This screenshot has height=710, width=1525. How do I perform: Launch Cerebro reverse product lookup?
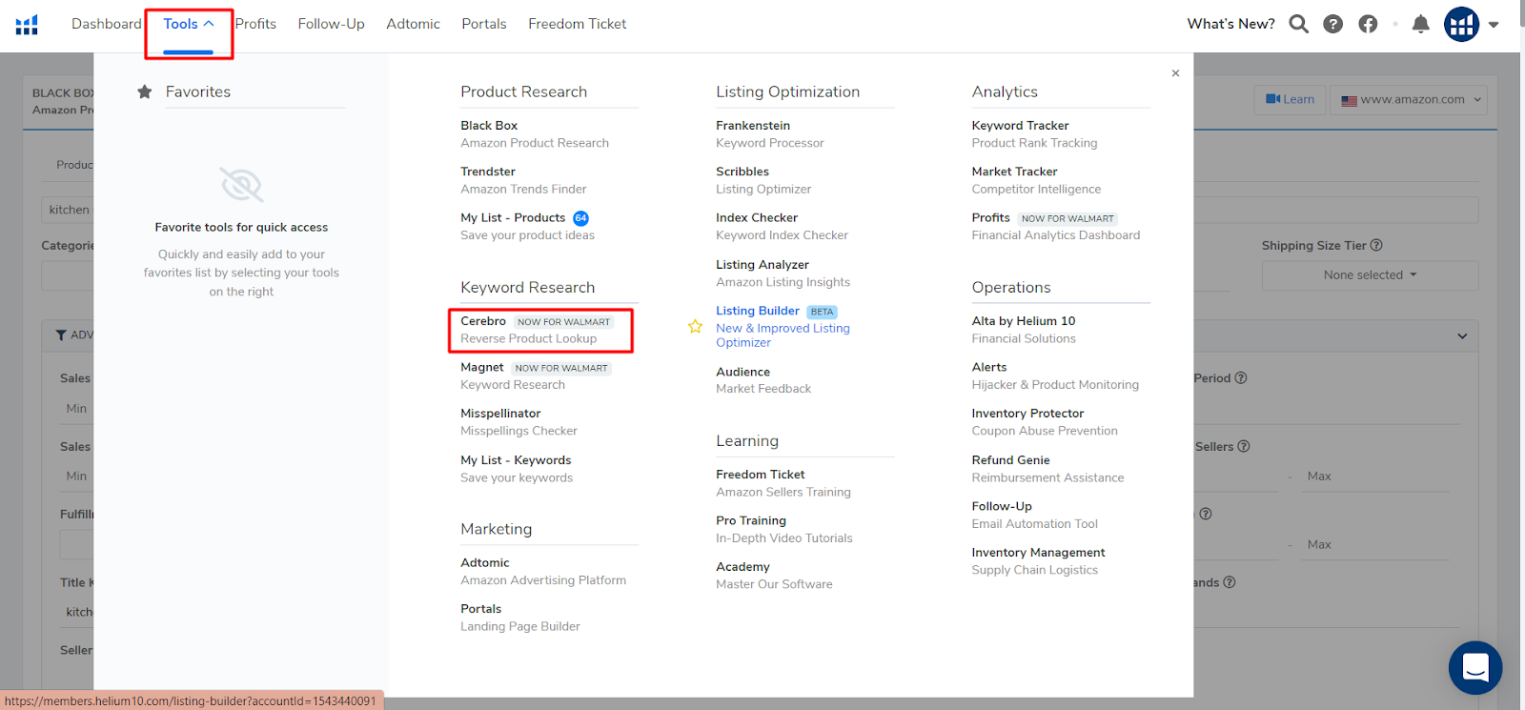click(536, 330)
